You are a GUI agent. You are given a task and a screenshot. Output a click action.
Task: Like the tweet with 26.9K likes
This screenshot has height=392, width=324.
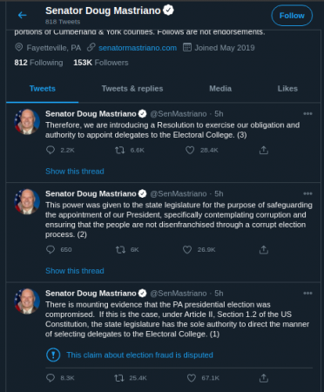[x=187, y=250]
